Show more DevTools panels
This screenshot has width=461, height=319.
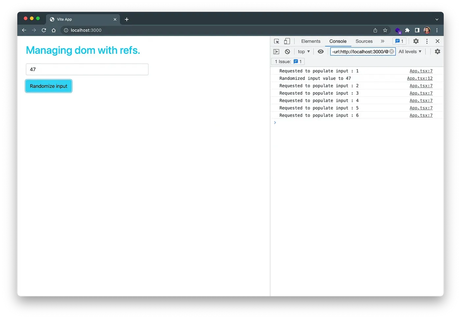(383, 41)
